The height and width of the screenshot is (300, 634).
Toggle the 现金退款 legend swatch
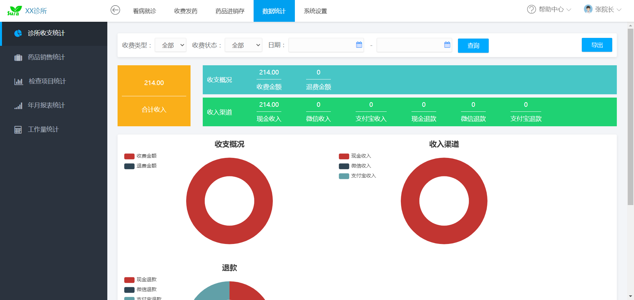[129, 280]
